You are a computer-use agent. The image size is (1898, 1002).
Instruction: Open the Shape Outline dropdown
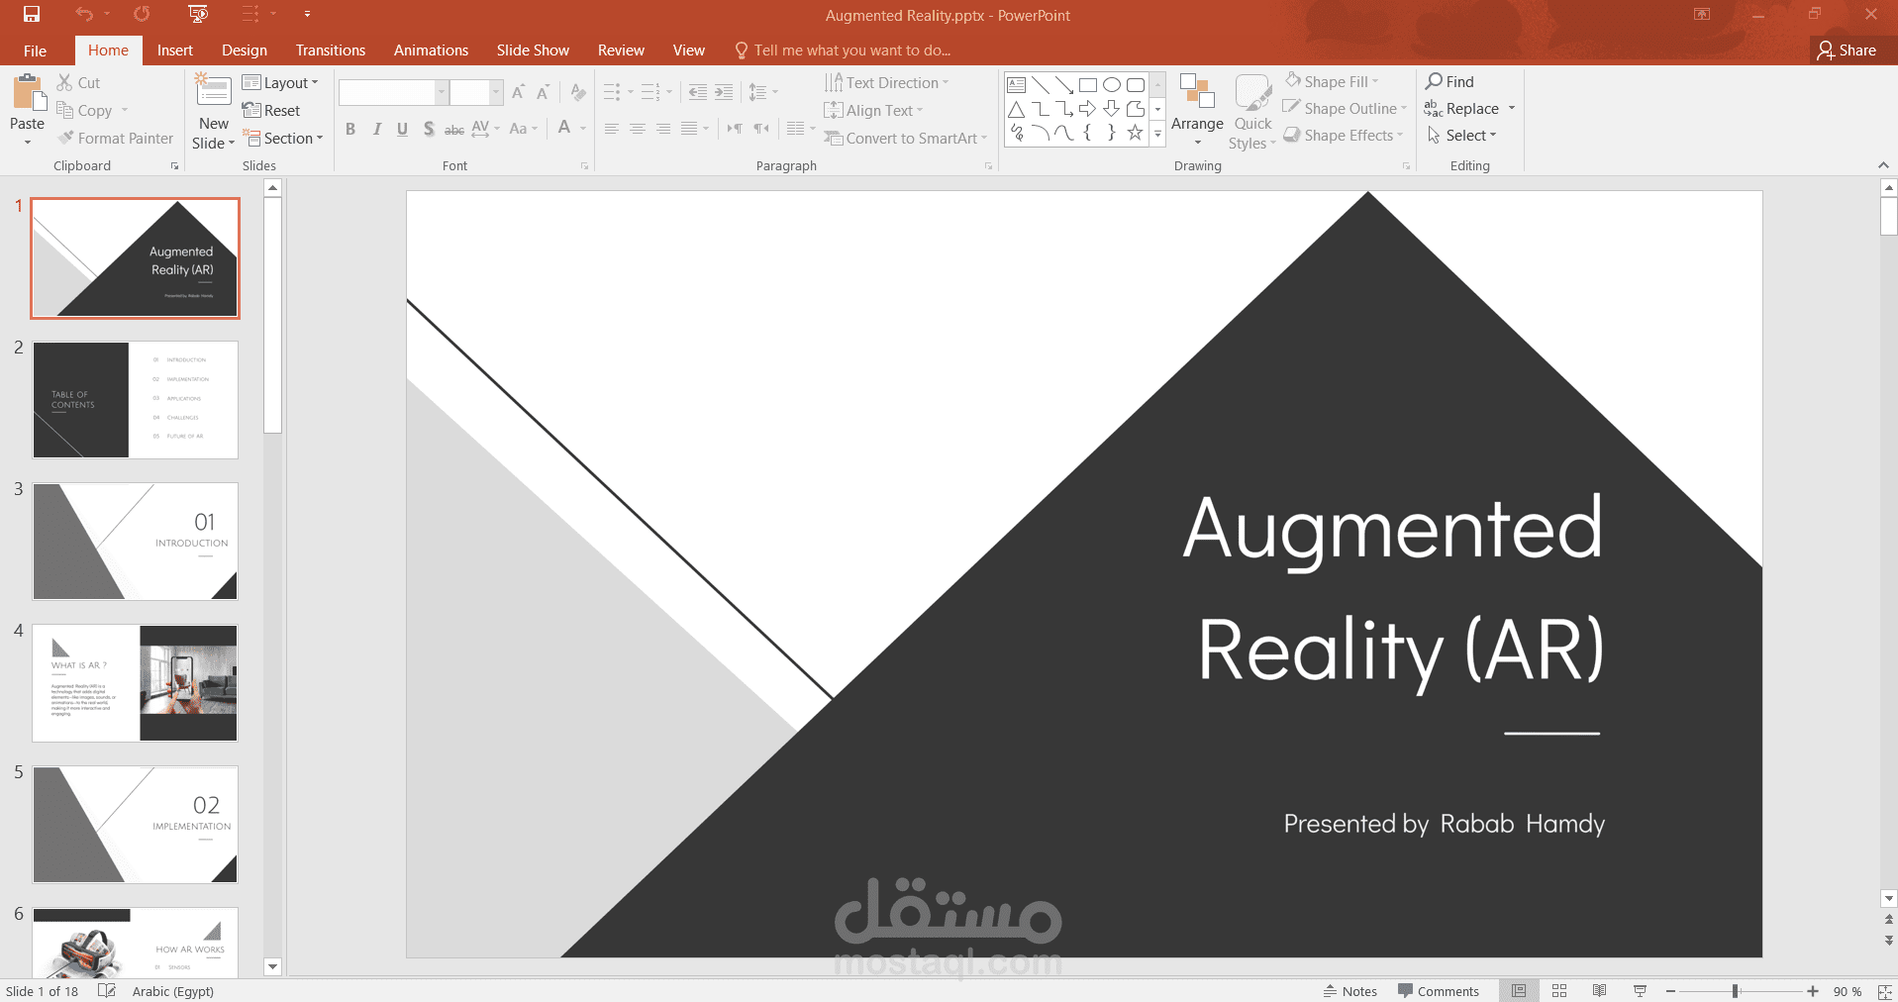1346,108
